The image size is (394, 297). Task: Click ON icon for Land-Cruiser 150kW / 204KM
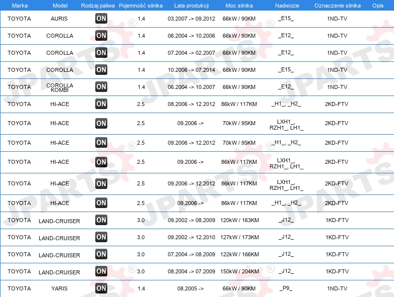tap(101, 271)
